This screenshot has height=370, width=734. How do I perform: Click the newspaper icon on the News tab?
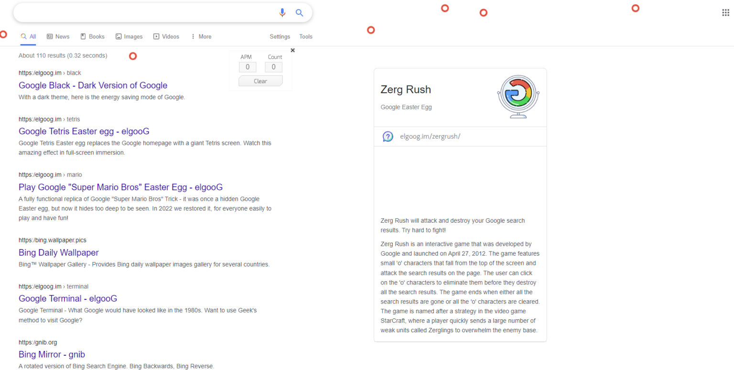(x=49, y=36)
